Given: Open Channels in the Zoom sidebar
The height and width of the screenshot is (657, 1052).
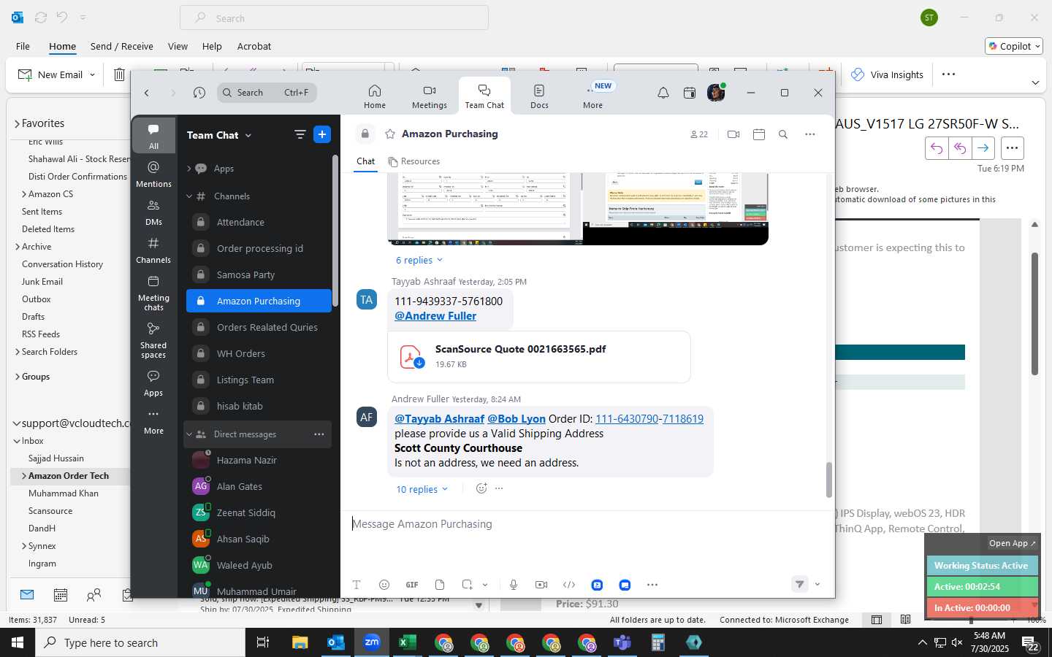Looking at the screenshot, I should 153,250.
